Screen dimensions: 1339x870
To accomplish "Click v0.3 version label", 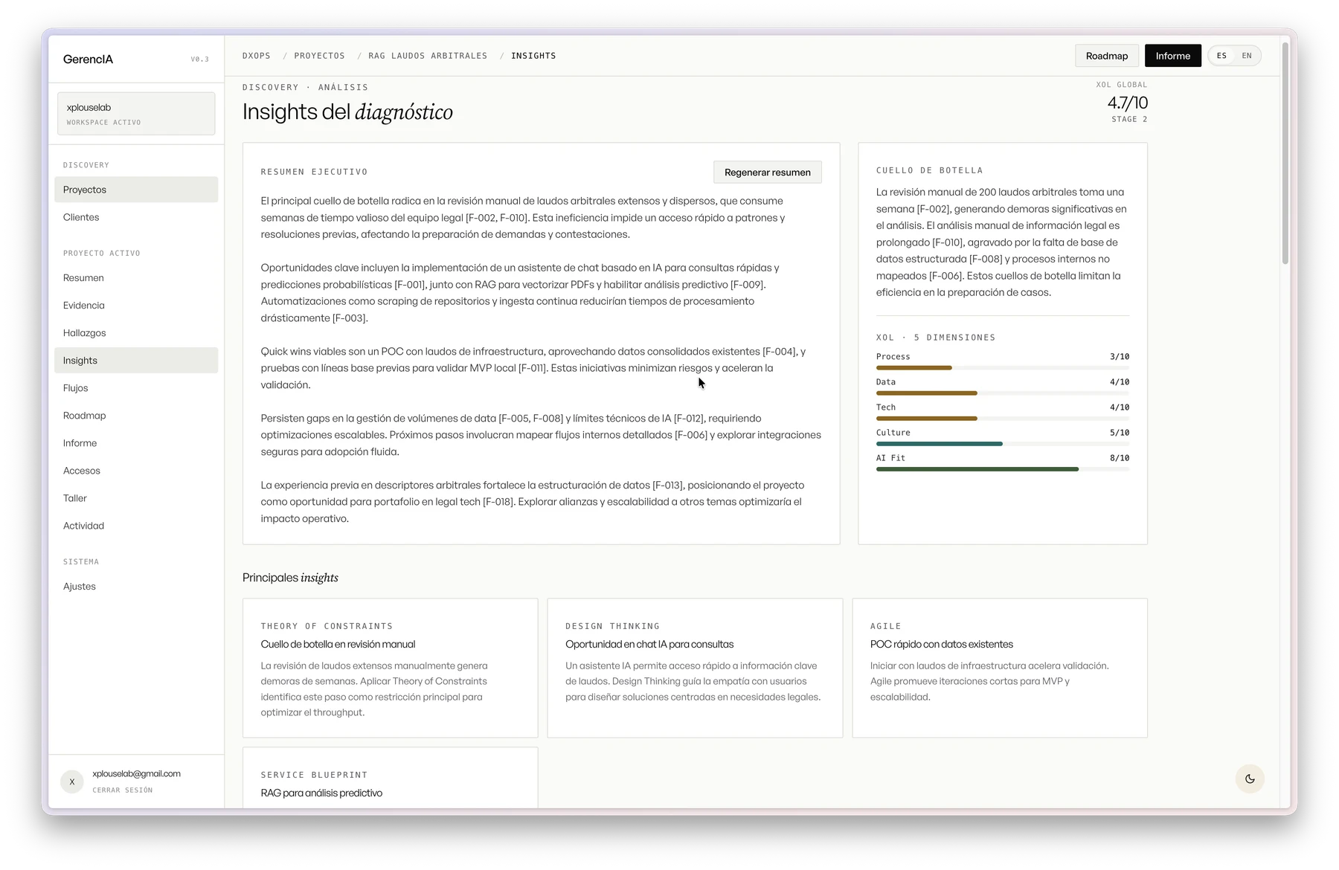I will [x=199, y=59].
